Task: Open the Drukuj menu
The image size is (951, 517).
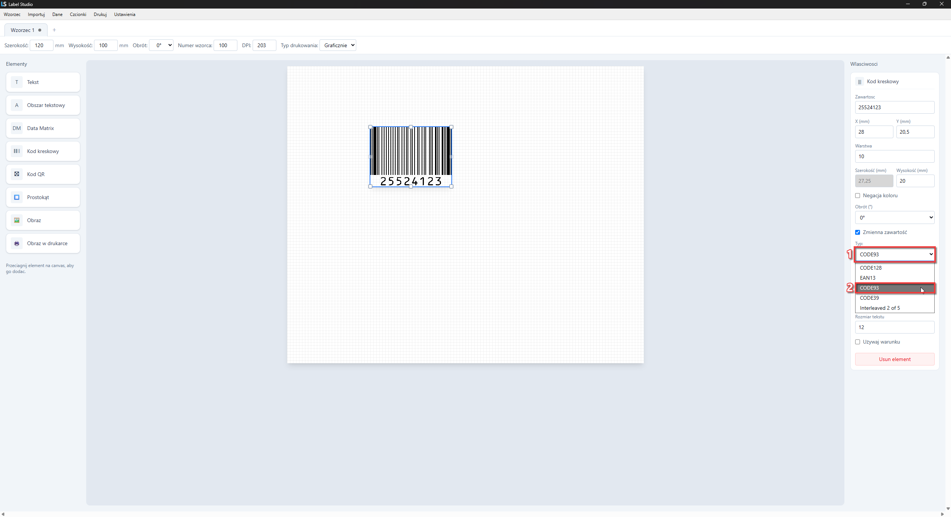Action: tap(100, 14)
